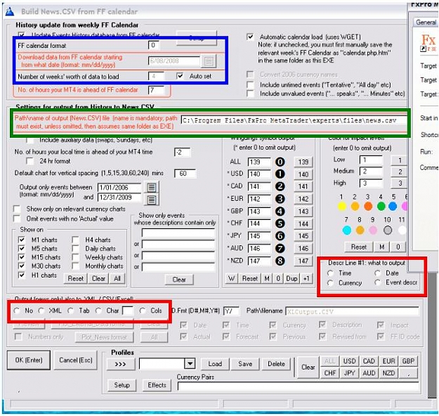
Task: Pick orange color swatch number 3
Action: (368, 207)
